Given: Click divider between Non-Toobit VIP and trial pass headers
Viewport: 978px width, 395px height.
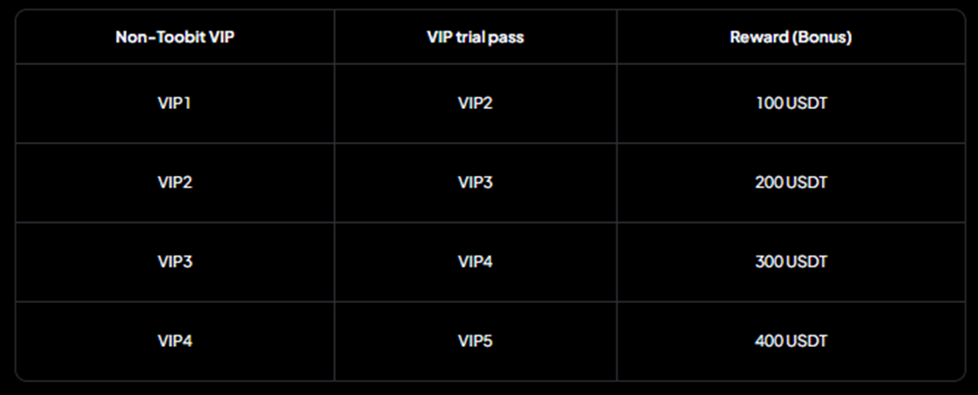Looking at the screenshot, I should pos(334,38).
